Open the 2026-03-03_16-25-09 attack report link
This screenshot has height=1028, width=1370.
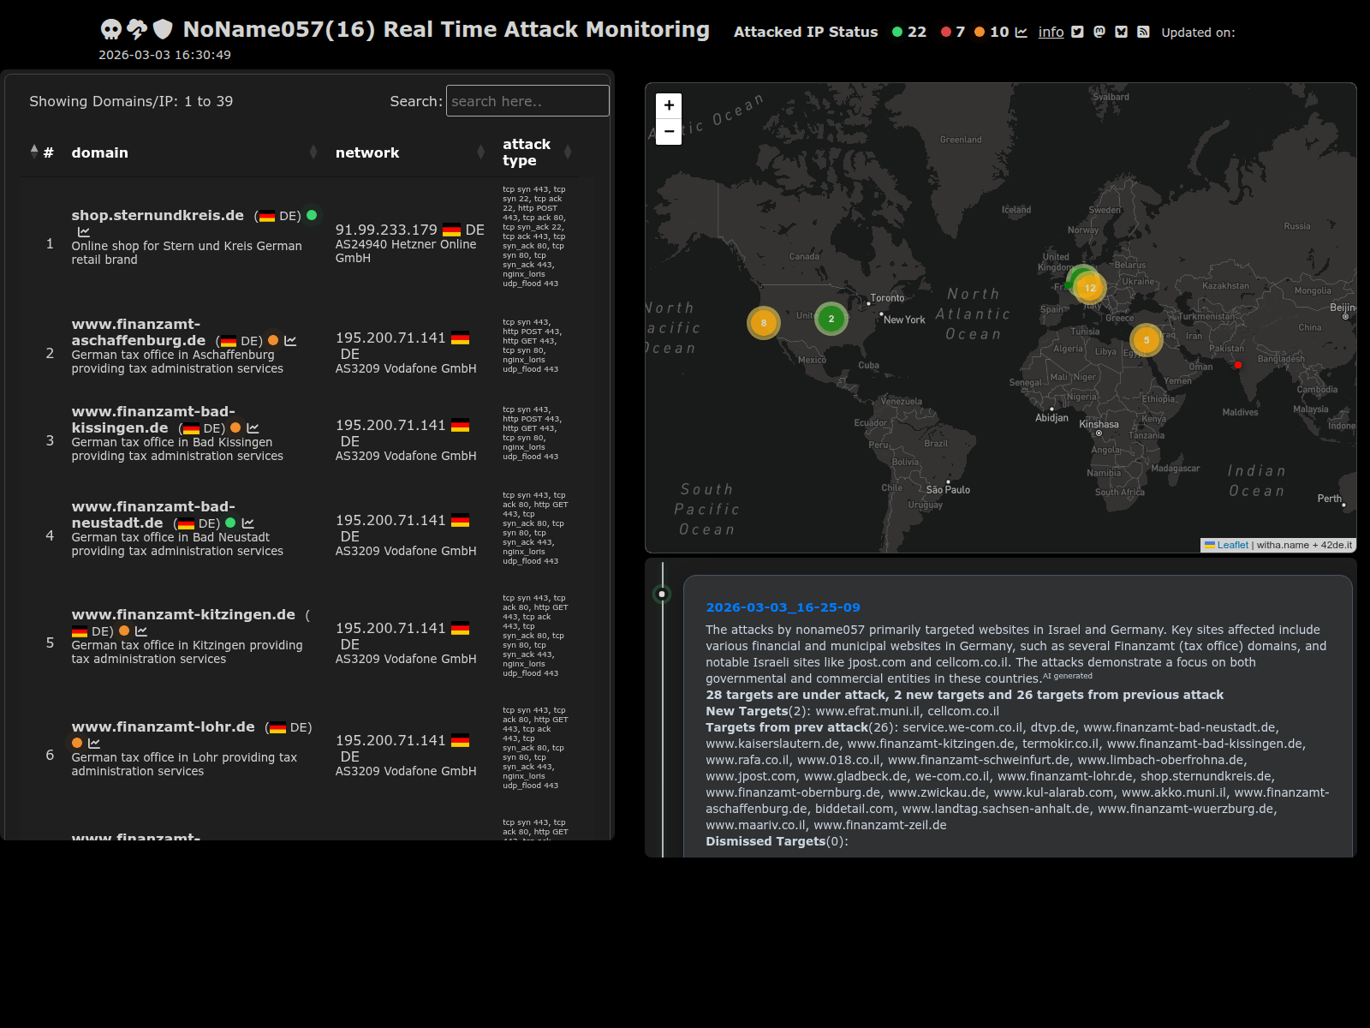783,607
